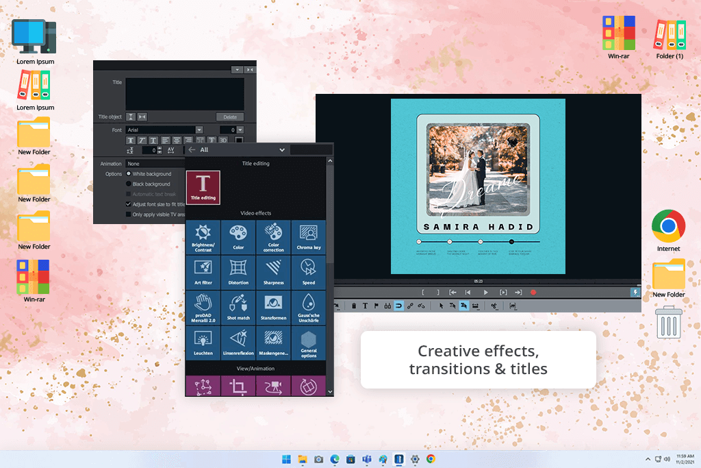Screen dimensions: 701x468
Task: Toggle Adjust font size to fit title checkbox
Action: tap(128, 204)
